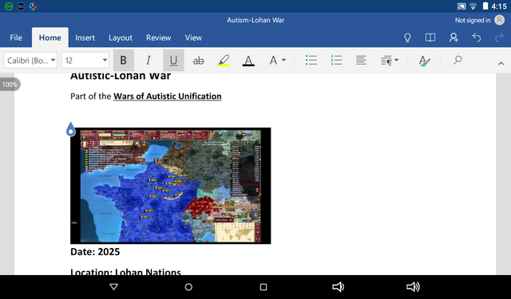Image resolution: width=511 pixels, height=299 pixels.
Task: Open the font size 12 dropdown
Action: (85, 61)
